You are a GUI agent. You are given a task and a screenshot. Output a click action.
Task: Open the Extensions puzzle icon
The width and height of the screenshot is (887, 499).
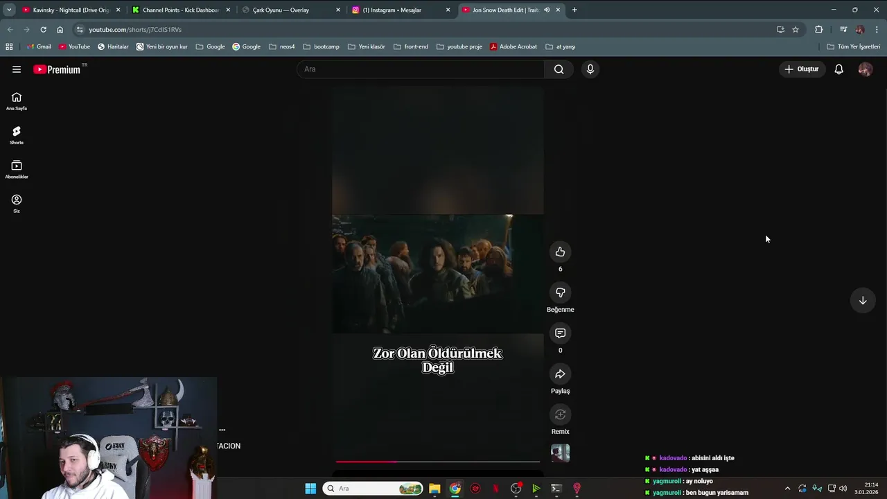819,29
